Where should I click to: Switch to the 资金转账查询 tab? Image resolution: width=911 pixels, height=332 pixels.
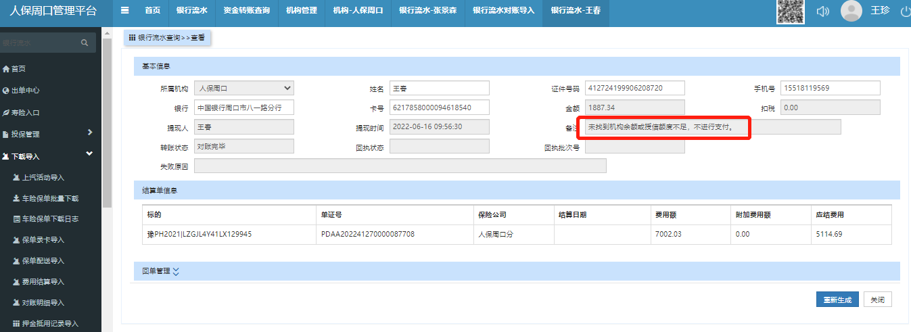pos(246,11)
